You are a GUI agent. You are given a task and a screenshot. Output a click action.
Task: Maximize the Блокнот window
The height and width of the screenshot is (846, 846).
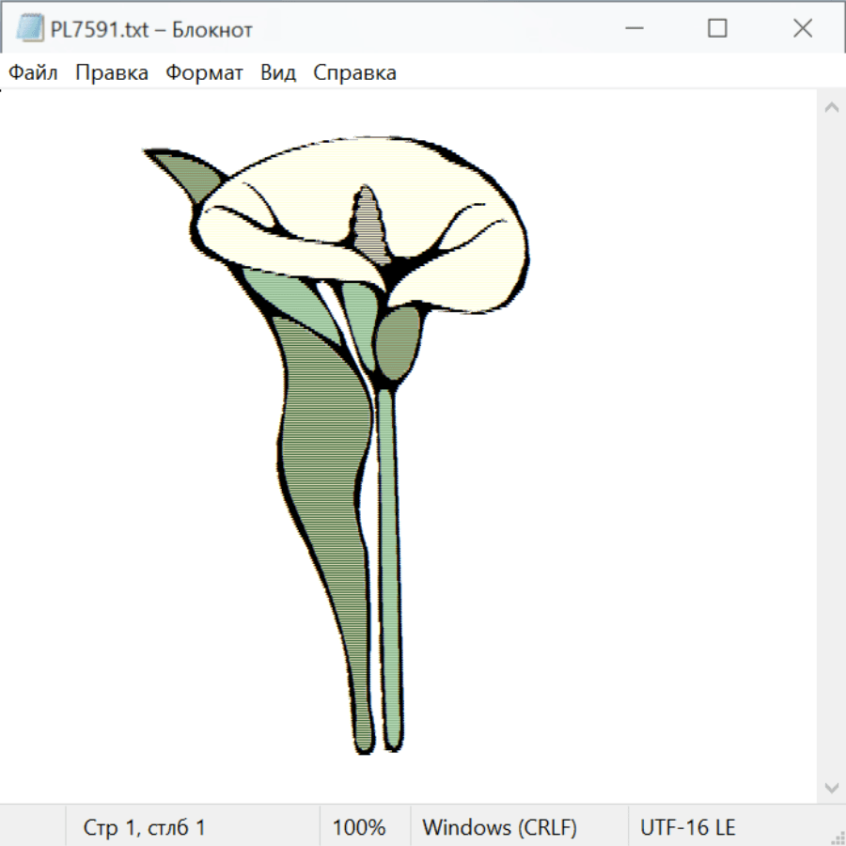point(717,29)
